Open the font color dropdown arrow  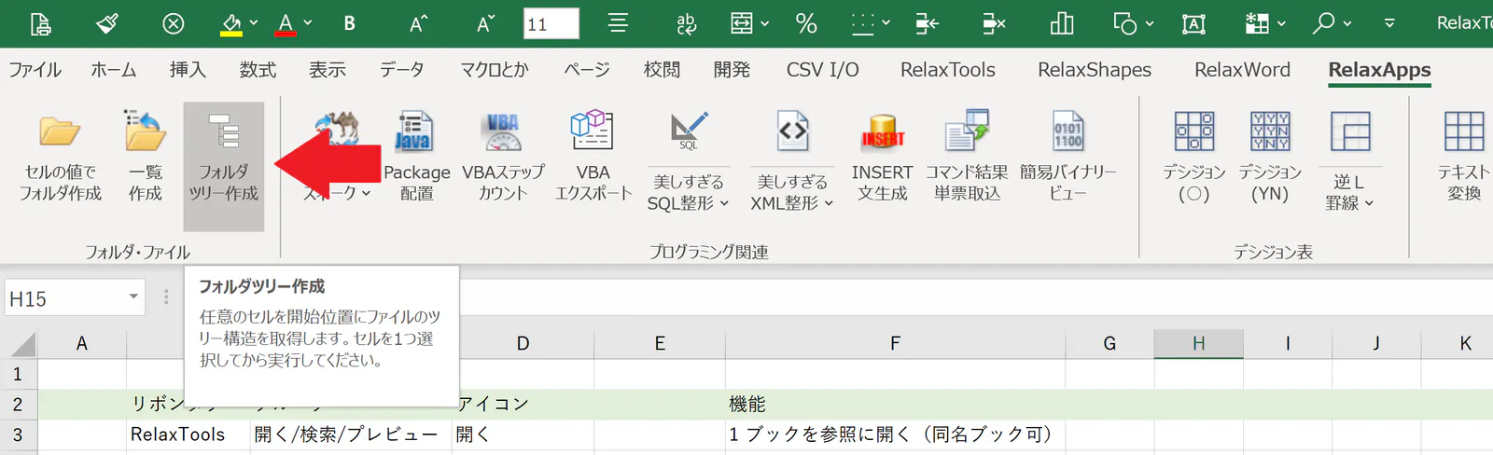pos(308,23)
